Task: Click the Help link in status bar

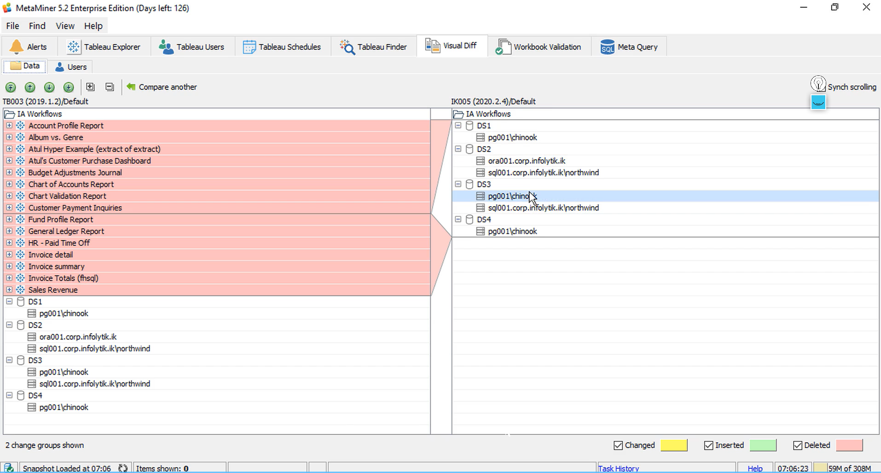Action: pyautogui.click(x=755, y=468)
